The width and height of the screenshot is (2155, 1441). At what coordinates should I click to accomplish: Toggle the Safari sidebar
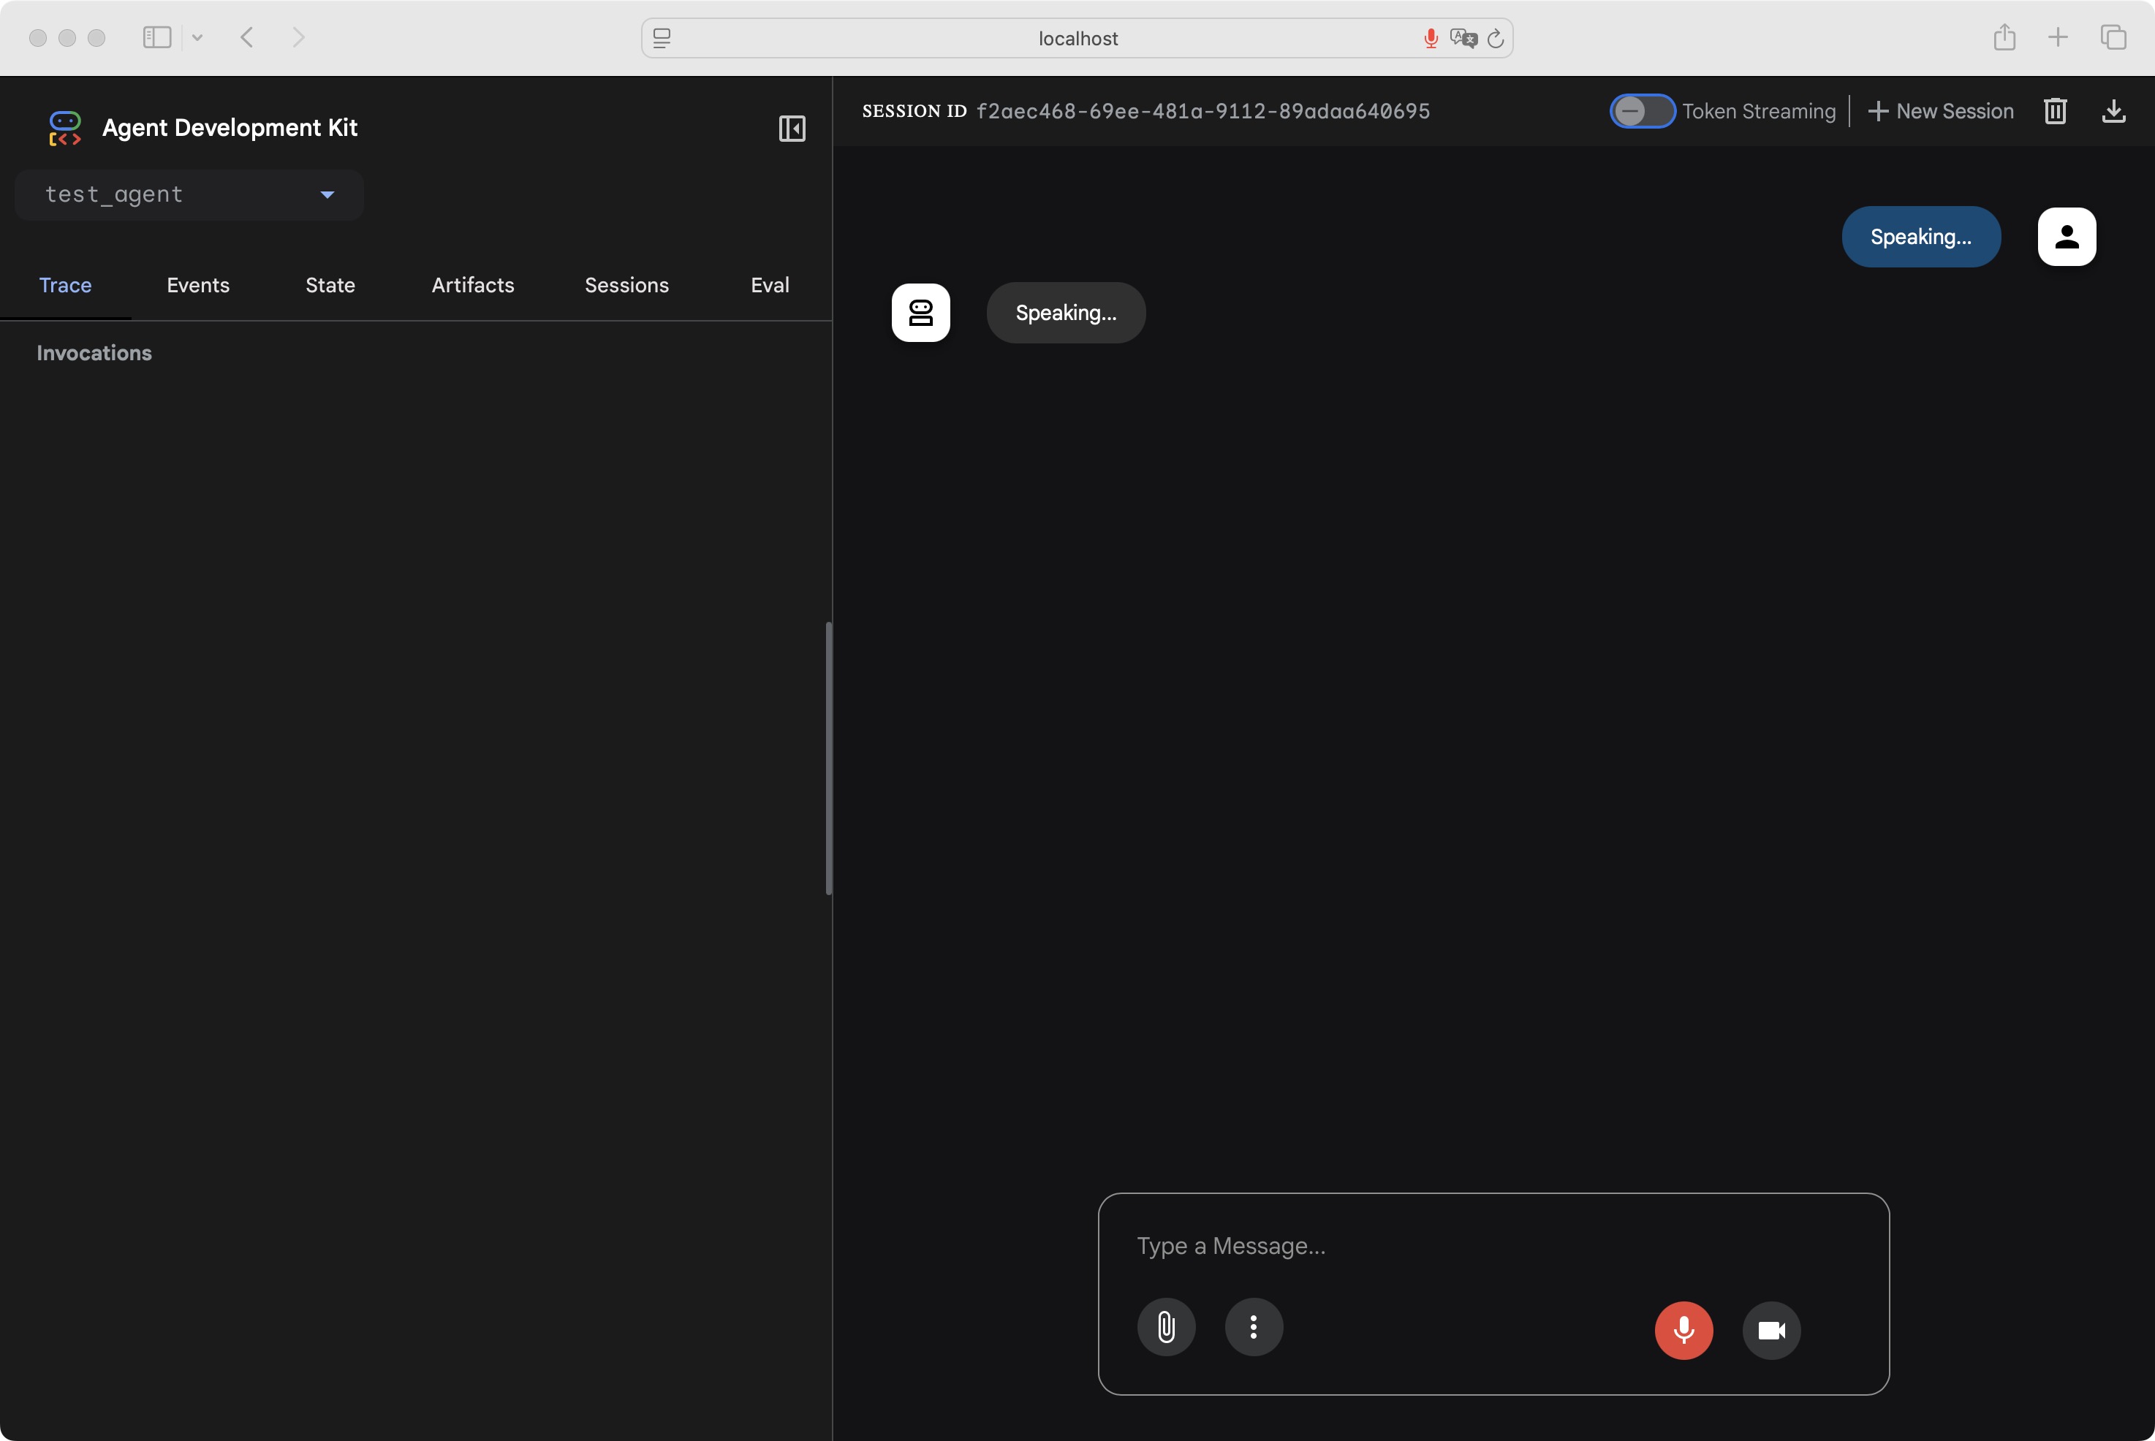[x=157, y=37]
